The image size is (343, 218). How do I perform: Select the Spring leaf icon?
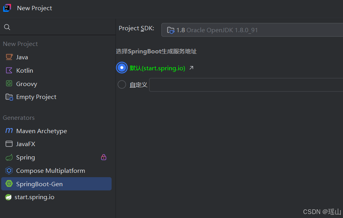pyautogui.click(x=9, y=157)
